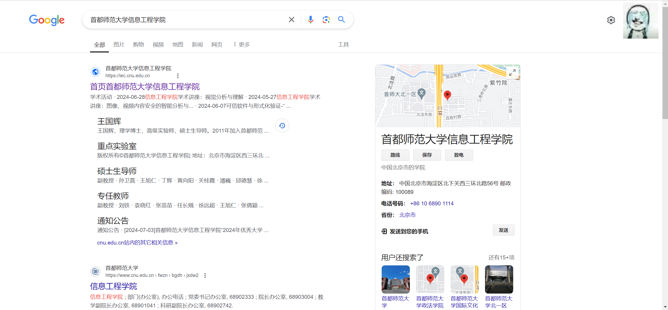The image size is (668, 310).
Task: Clear the search box text
Action: click(291, 20)
